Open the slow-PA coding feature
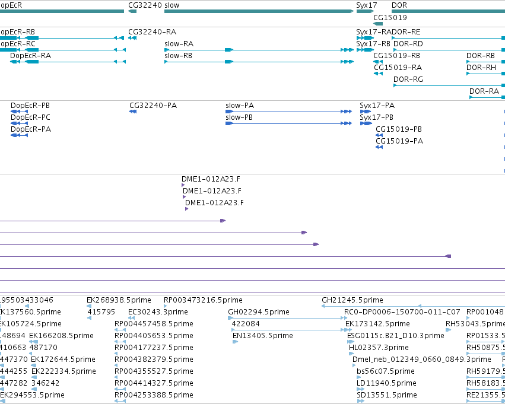The image size is (505, 404). click(x=240, y=106)
